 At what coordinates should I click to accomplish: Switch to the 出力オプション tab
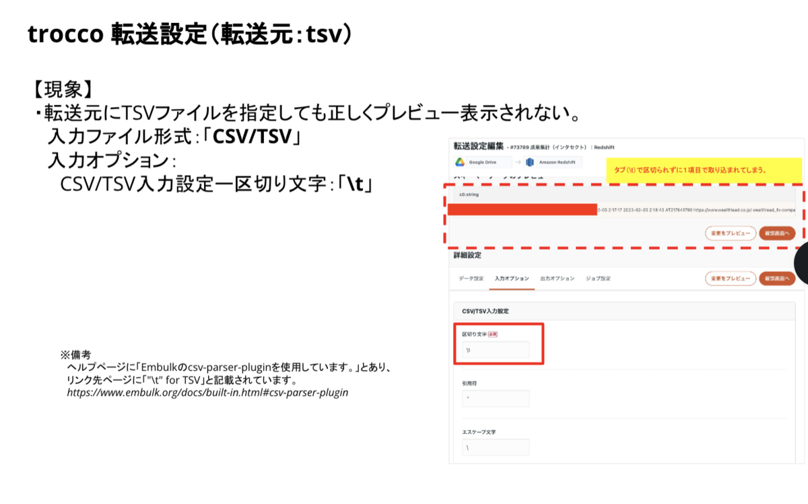pos(558,279)
